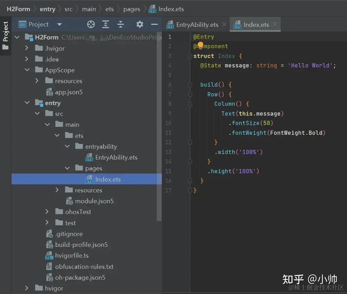Click the Expand All icon in Project toolbar

[x=105, y=24]
